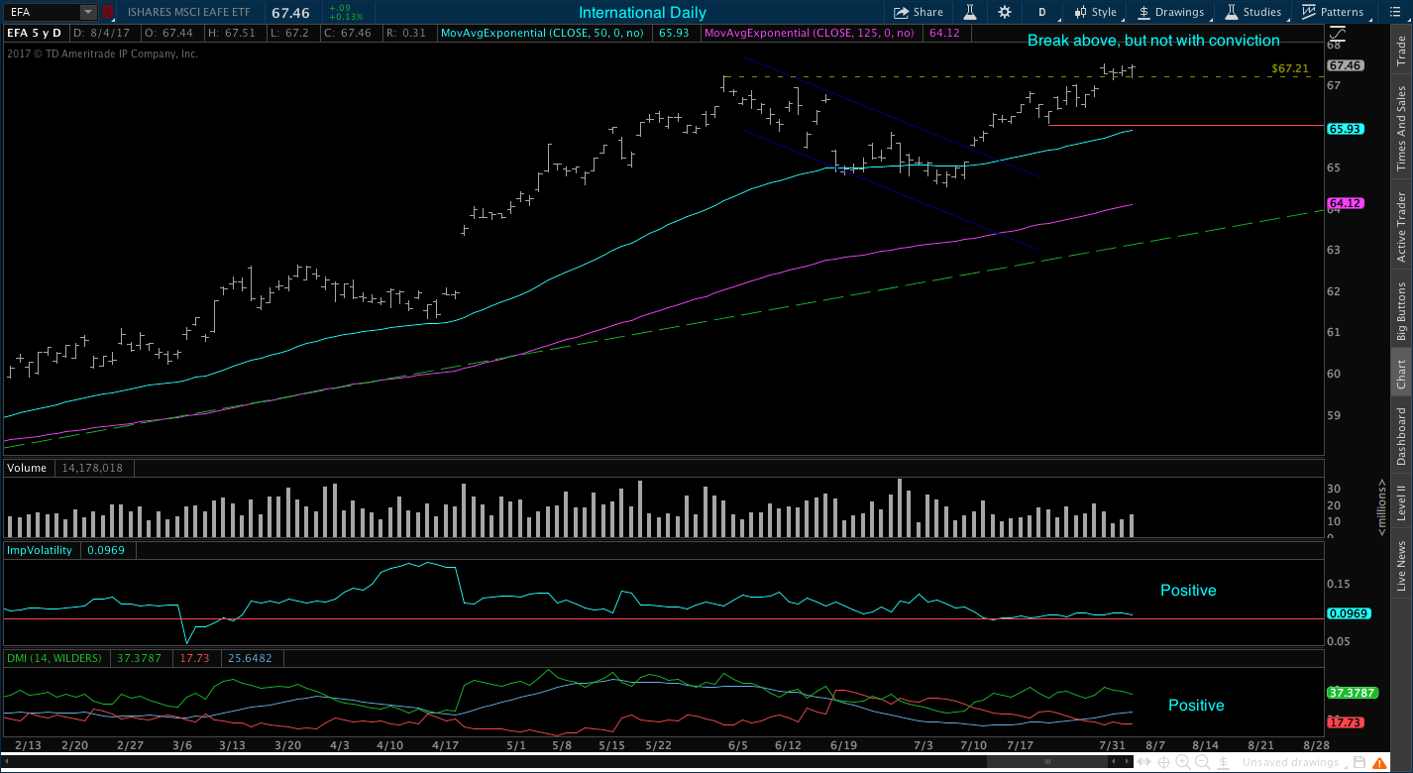The height and width of the screenshot is (773, 1413).
Task: Click the 37.3787 green DMI axis bubble
Action: (x=1350, y=693)
